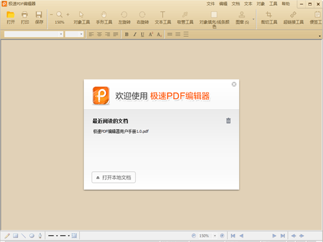Toggle italic text formatting
This screenshot has height=242, width=323.
tap(135, 34)
